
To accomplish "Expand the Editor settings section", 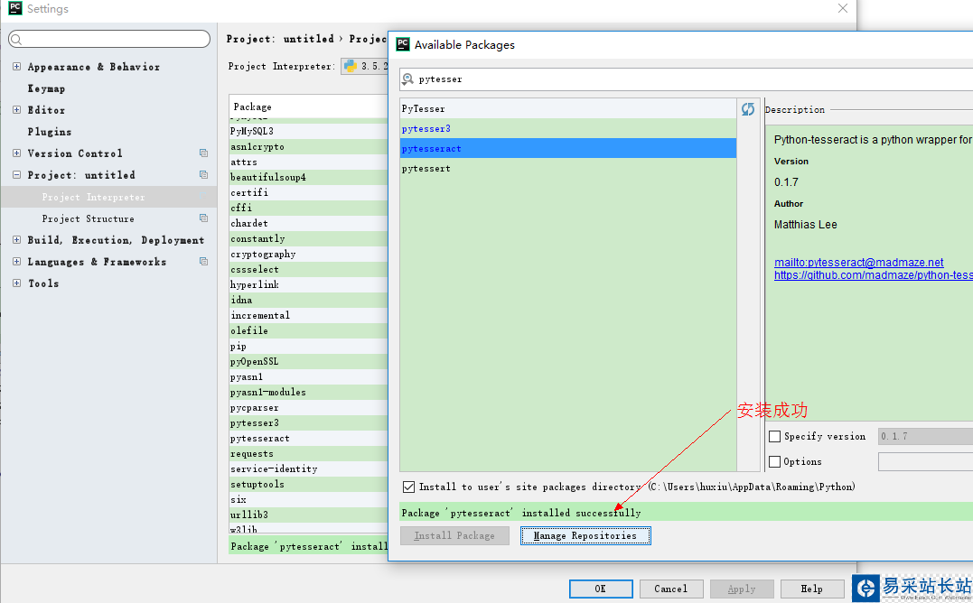I will point(17,110).
